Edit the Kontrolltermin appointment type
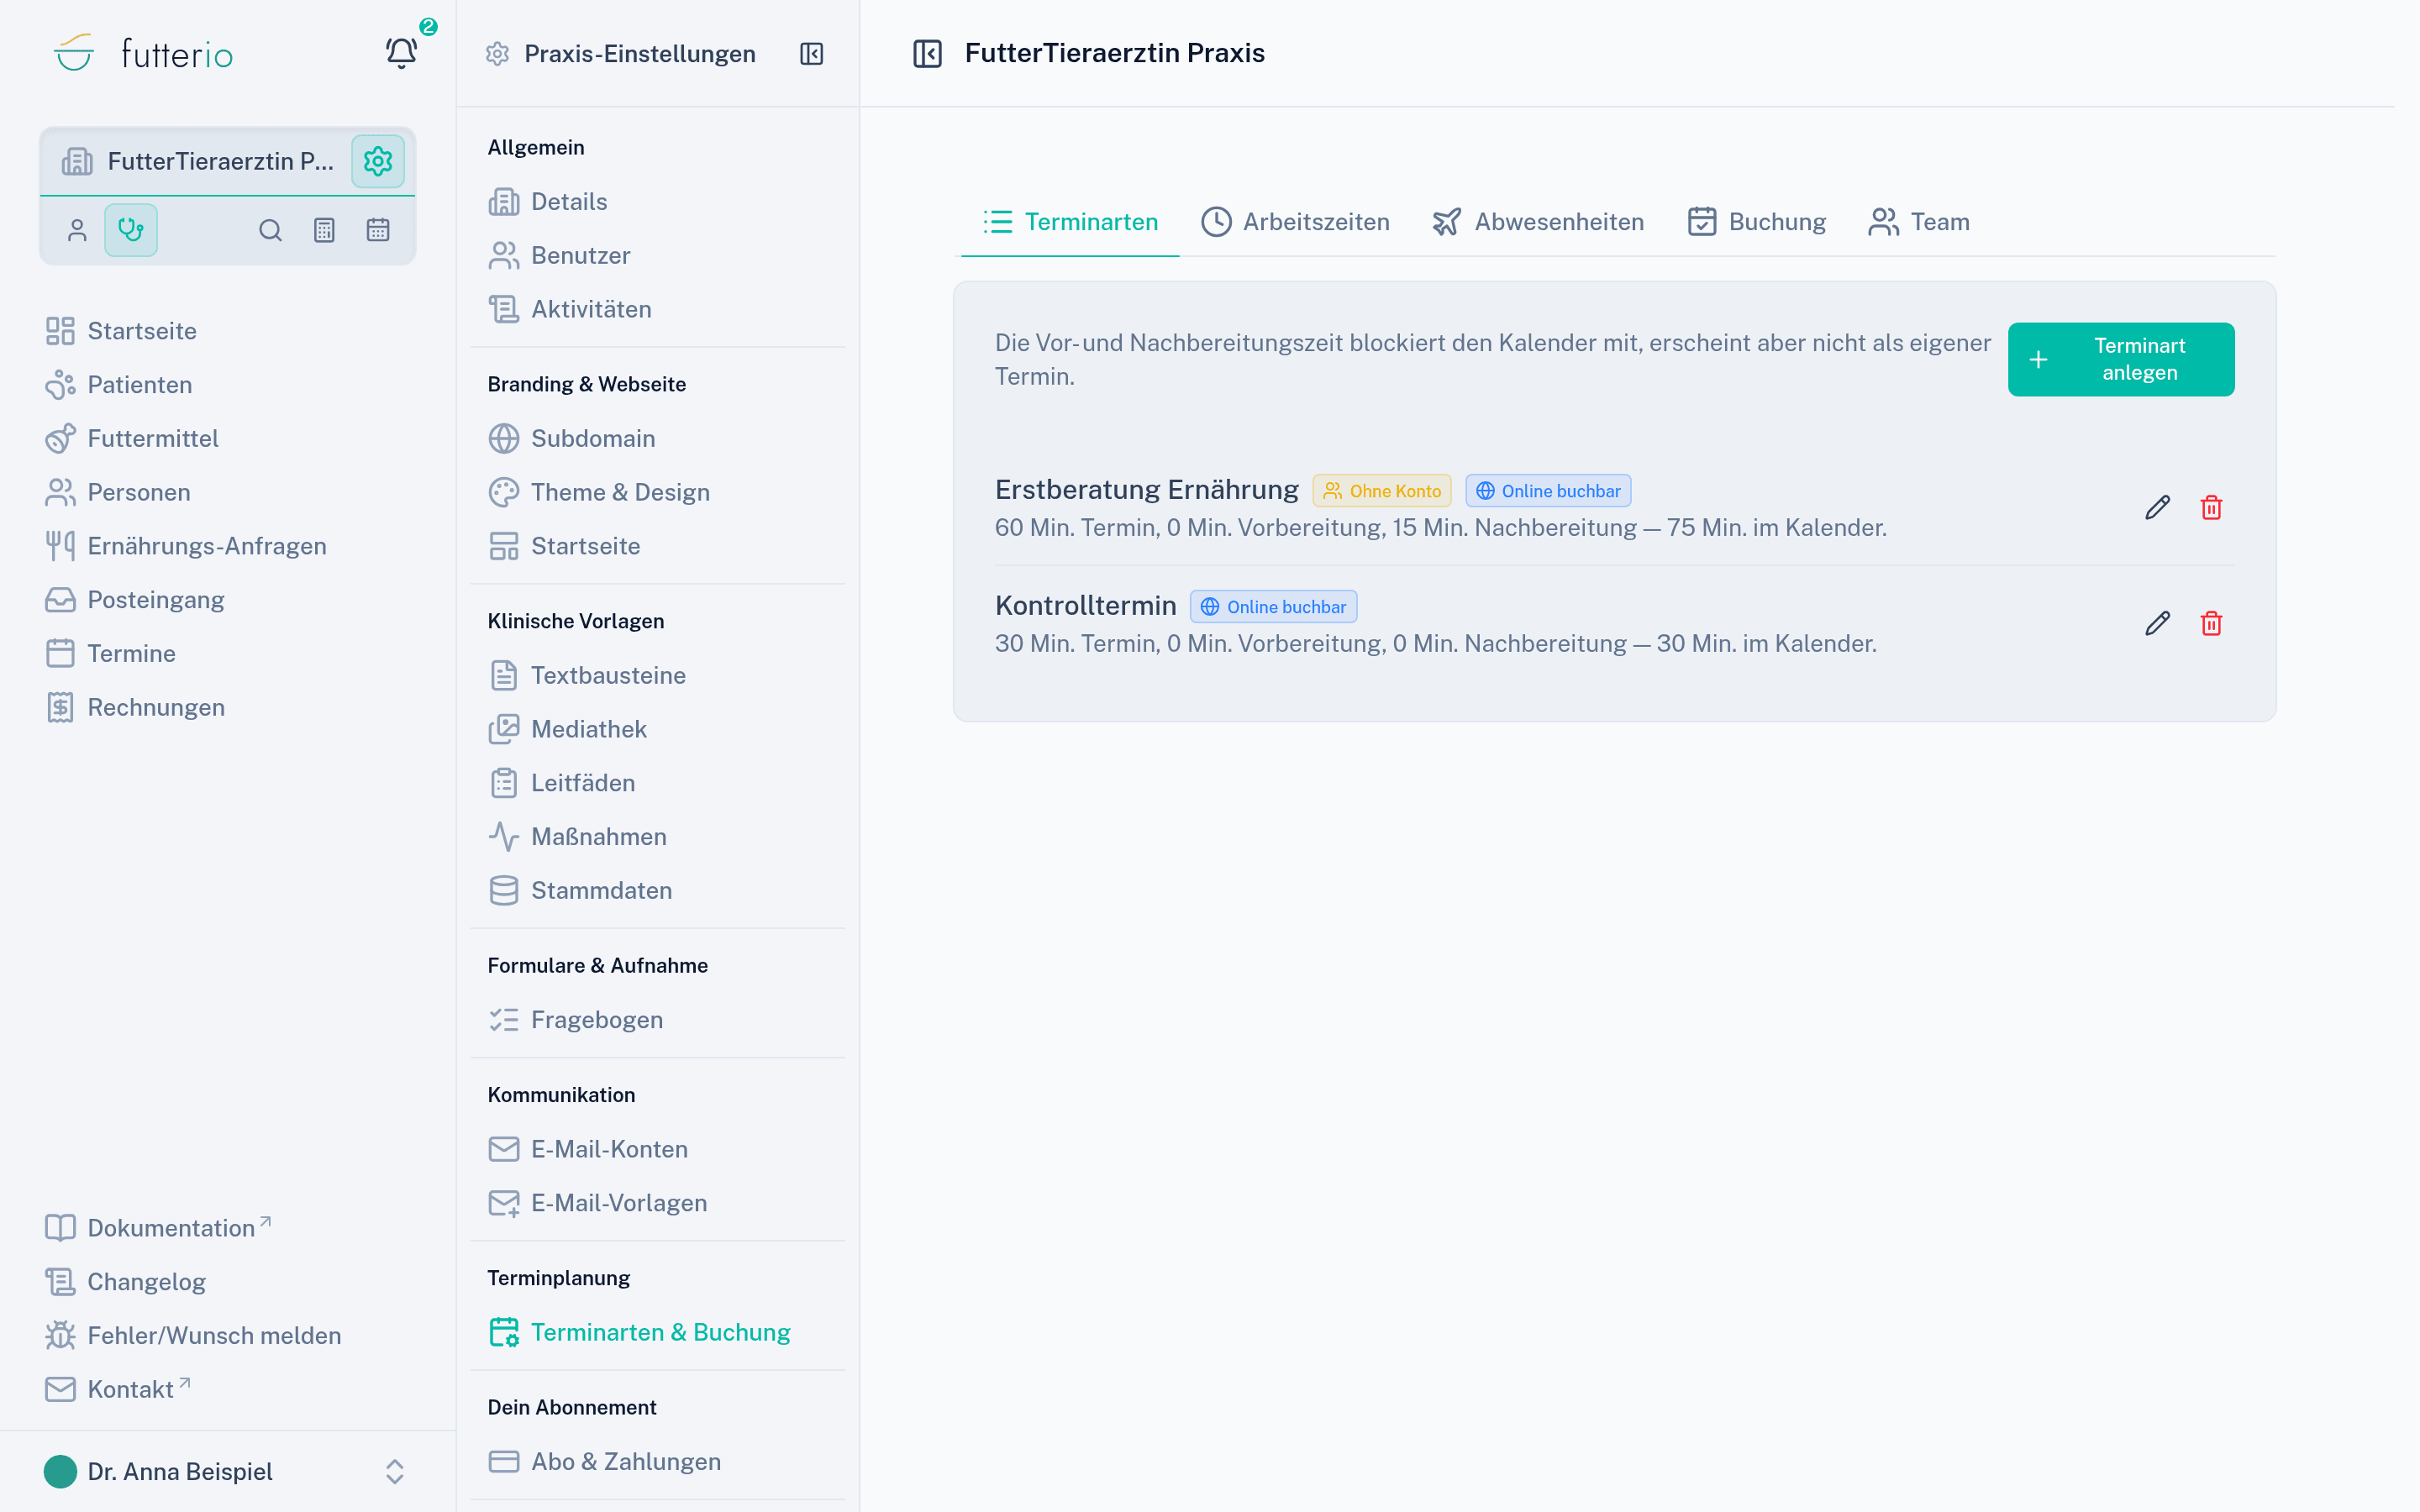The image size is (2420, 1512). (x=2157, y=624)
